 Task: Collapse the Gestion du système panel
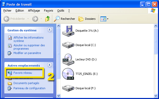pyautogui.click(x=49, y=30)
